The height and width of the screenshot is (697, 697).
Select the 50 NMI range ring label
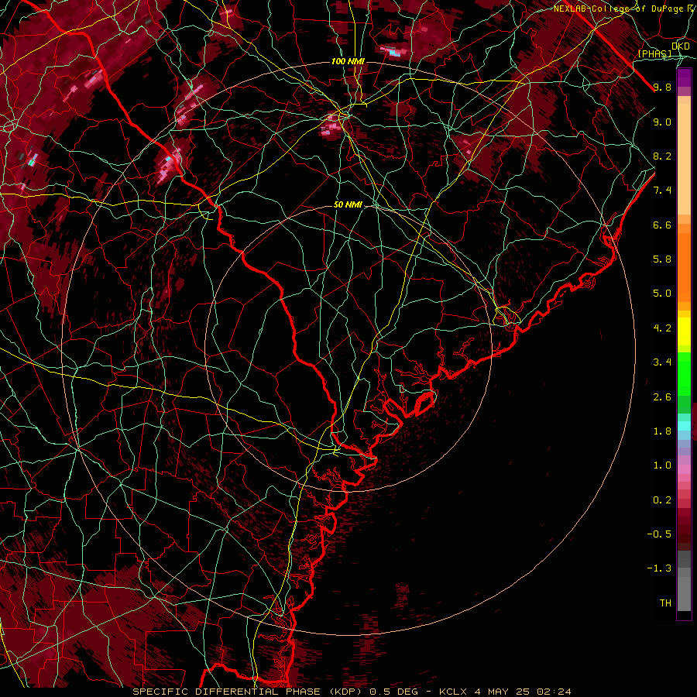click(348, 204)
